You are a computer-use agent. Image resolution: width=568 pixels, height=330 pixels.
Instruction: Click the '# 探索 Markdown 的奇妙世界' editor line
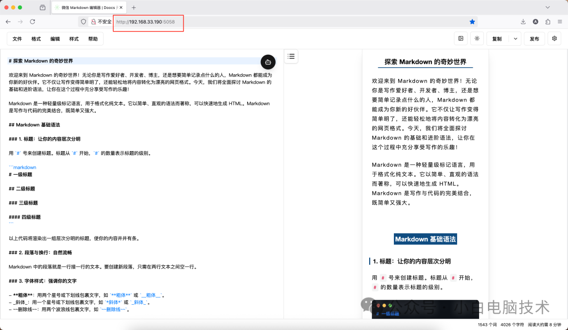(x=41, y=61)
